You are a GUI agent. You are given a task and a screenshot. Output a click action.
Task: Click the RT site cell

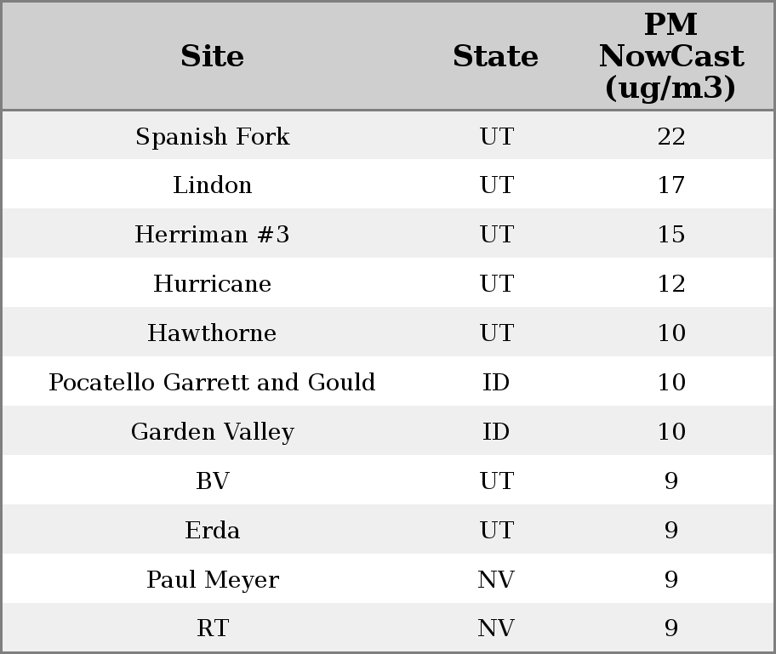212,628
